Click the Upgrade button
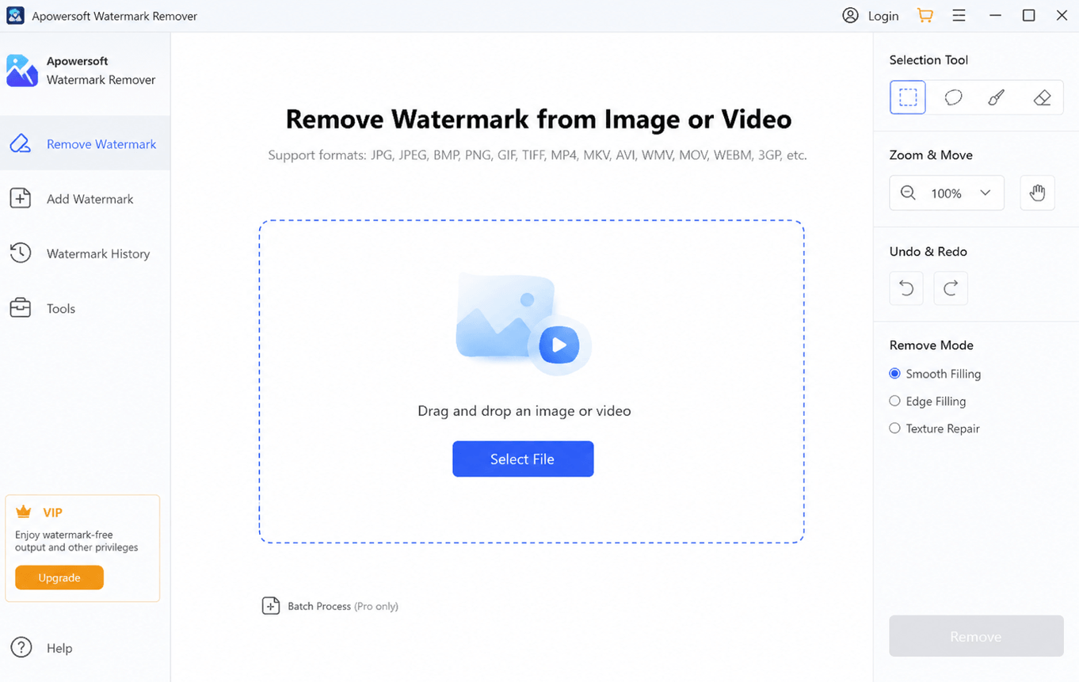The width and height of the screenshot is (1079, 682). pos(59,577)
